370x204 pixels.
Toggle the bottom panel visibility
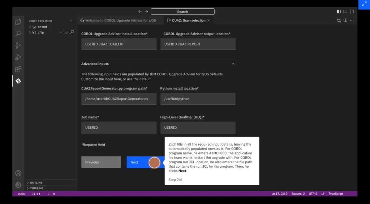click(345, 12)
